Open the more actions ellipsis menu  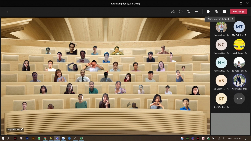[x=197, y=12]
